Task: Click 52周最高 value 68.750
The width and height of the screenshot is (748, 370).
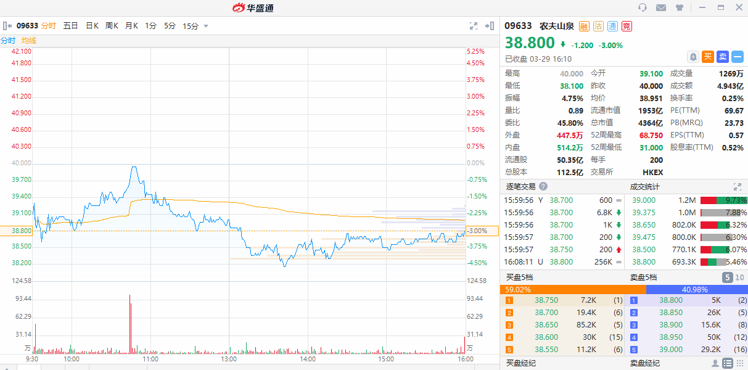Action: [651, 135]
